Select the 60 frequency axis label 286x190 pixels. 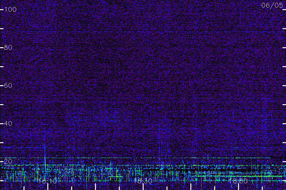[8, 85]
